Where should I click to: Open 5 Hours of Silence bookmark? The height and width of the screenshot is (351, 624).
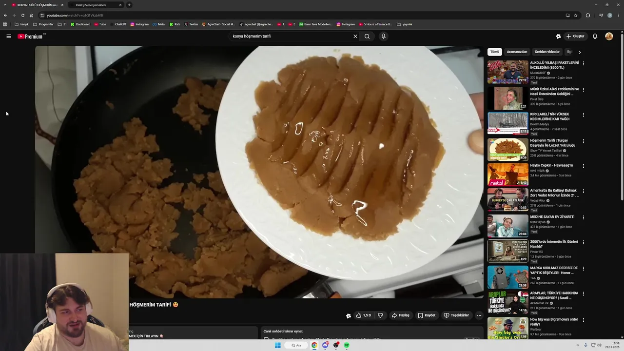(x=375, y=24)
